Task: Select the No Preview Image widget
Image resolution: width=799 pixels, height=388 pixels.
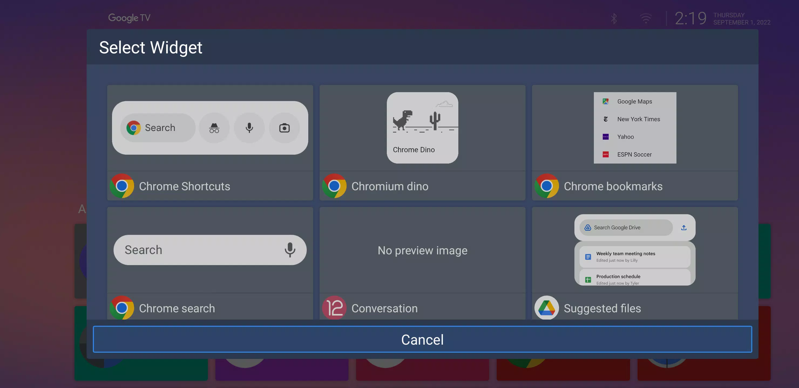Action: pos(422,250)
